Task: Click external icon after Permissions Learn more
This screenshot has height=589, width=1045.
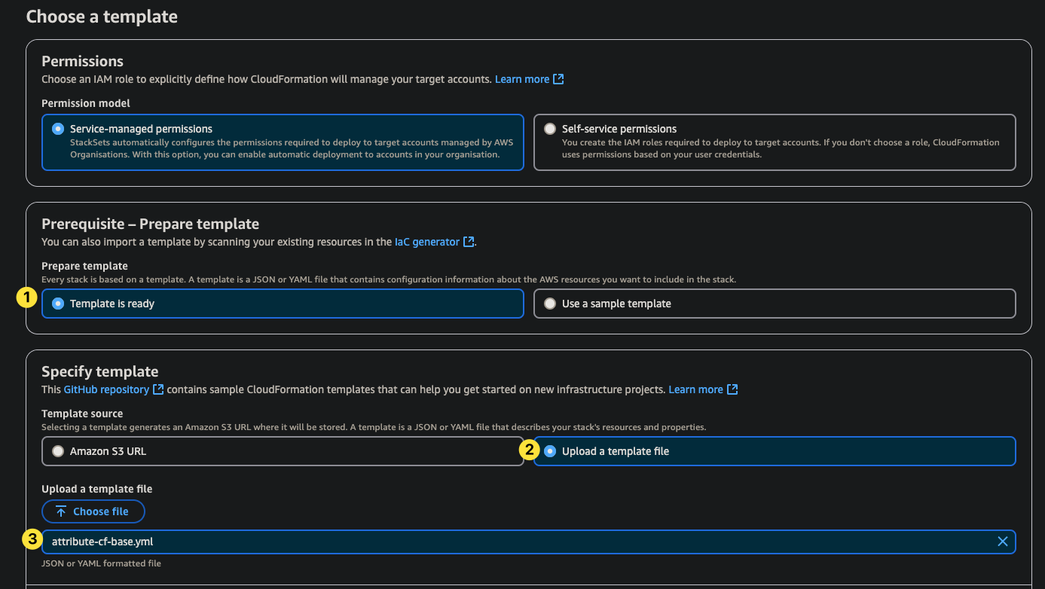Action: (x=558, y=79)
